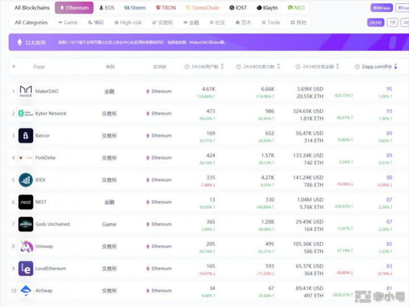This screenshot has height=307, width=409.
Task: Filter dapps by Tools category
Action: click(271, 23)
